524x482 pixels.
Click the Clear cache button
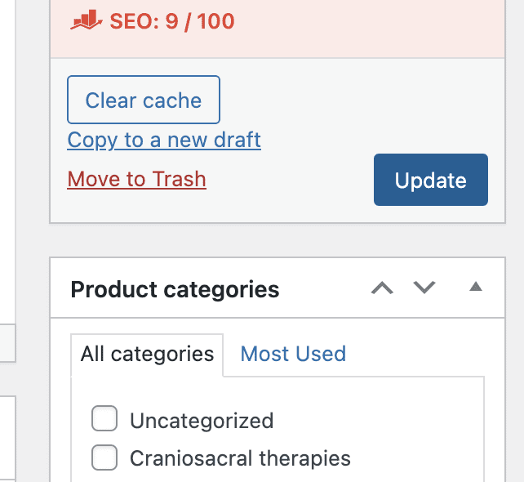point(144,100)
